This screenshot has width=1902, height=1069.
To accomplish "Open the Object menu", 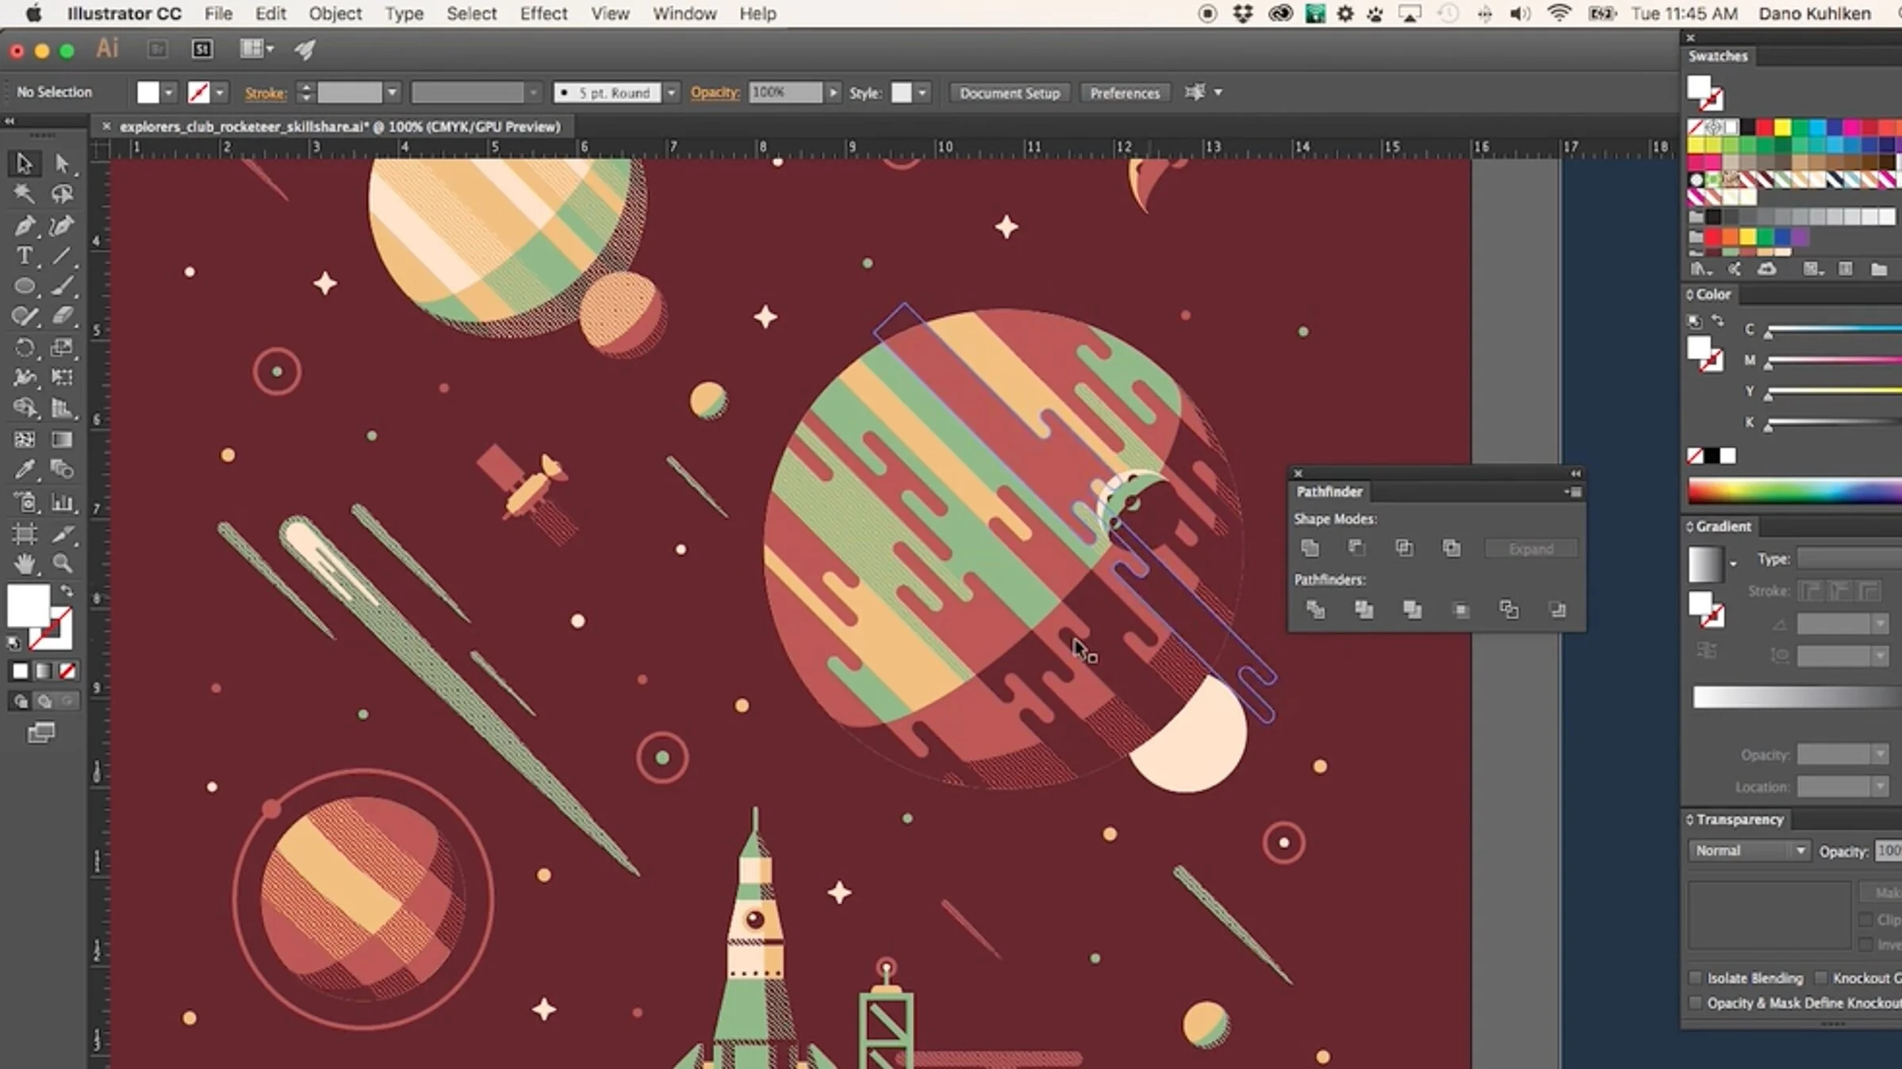I will click(334, 13).
